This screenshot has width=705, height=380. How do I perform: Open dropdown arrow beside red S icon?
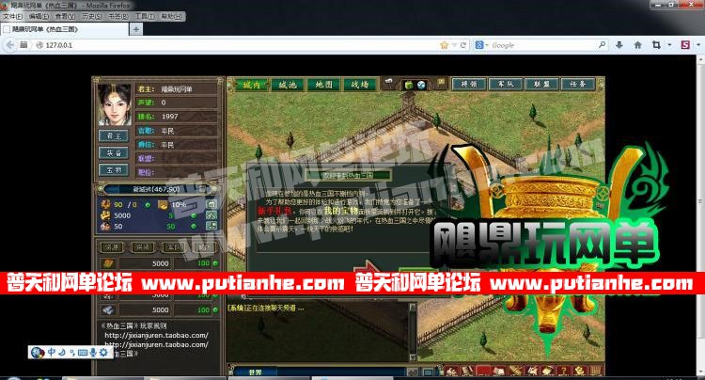(698, 45)
